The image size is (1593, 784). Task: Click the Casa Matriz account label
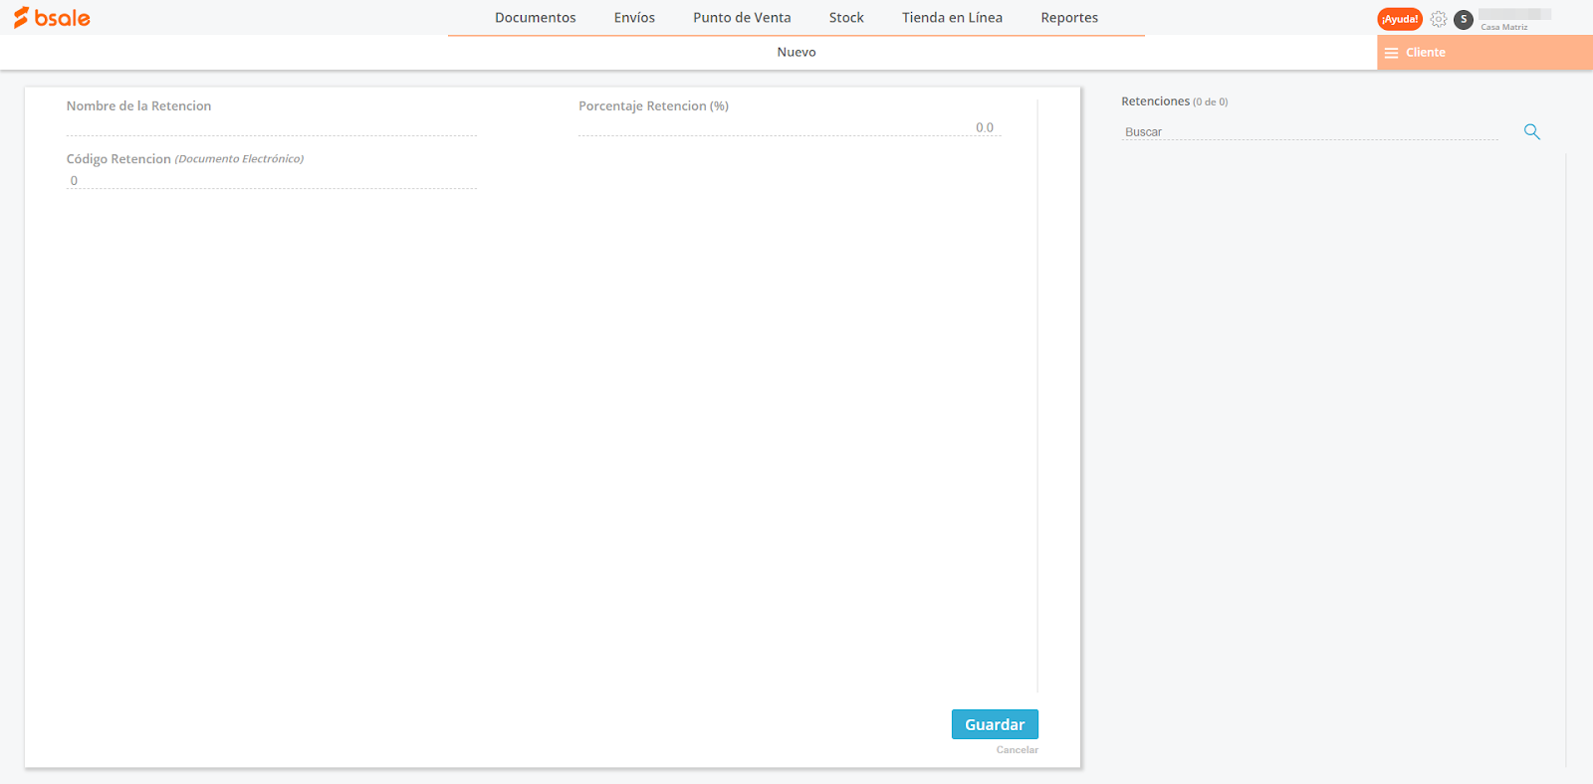1503,27
